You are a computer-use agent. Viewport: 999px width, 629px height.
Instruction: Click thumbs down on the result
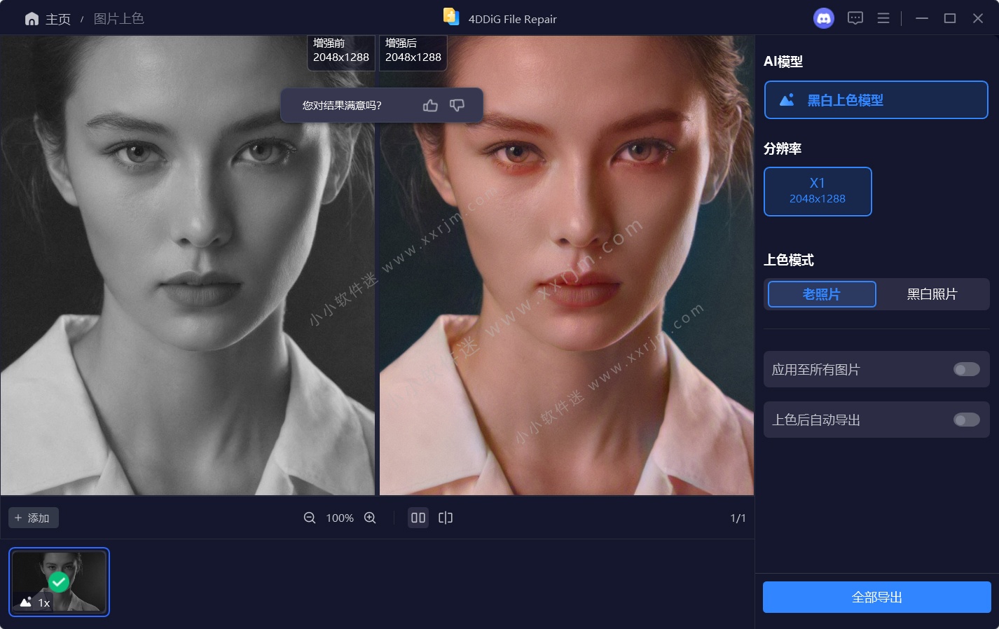click(457, 105)
